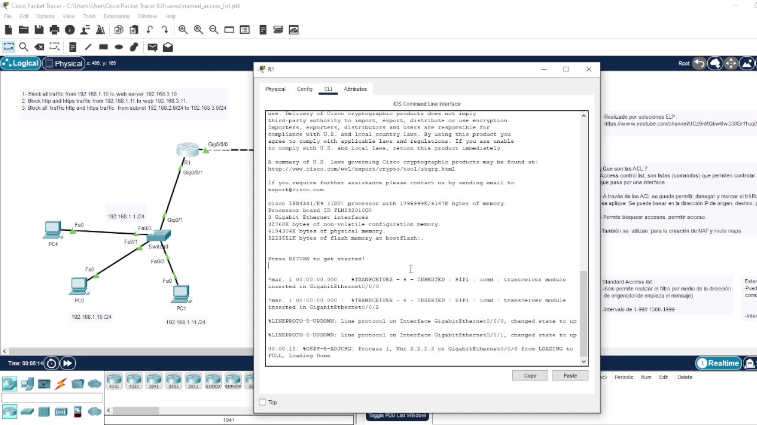The height and width of the screenshot is (425, 757).
Task: Click the New file icon
Action: (8, 30)
